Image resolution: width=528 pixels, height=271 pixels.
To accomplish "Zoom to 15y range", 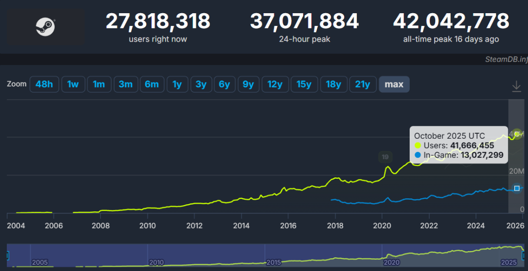I will [x=304, y=84].
